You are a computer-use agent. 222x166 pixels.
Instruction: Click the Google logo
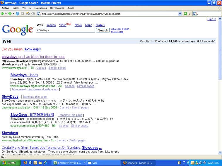[x=18, y=30]
